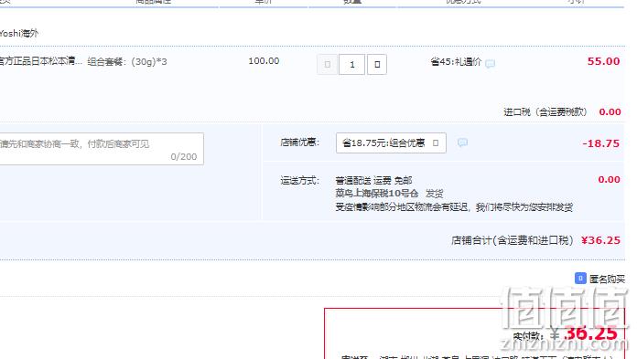The image size is (637, 359).
Task: Click the 运送方式 label
Action: click(x=300, y=181)
